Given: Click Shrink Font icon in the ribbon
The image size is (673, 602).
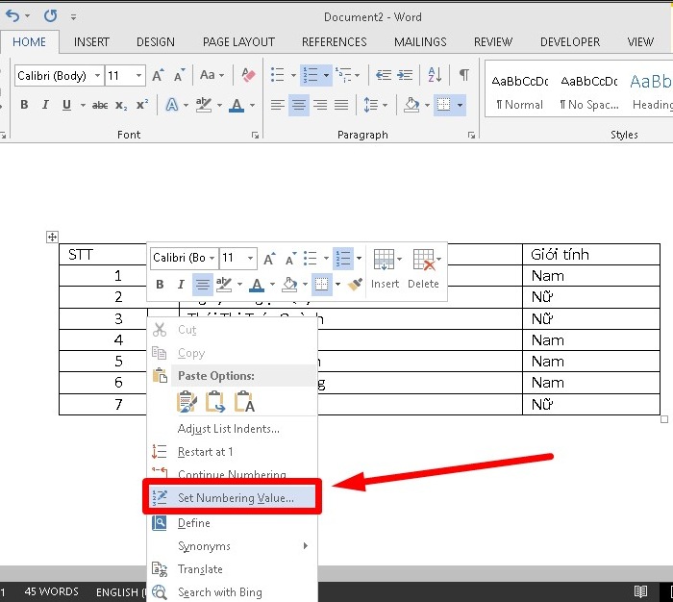Looking at the screenshot, I should pyautogui.click(x=179, y=76).
